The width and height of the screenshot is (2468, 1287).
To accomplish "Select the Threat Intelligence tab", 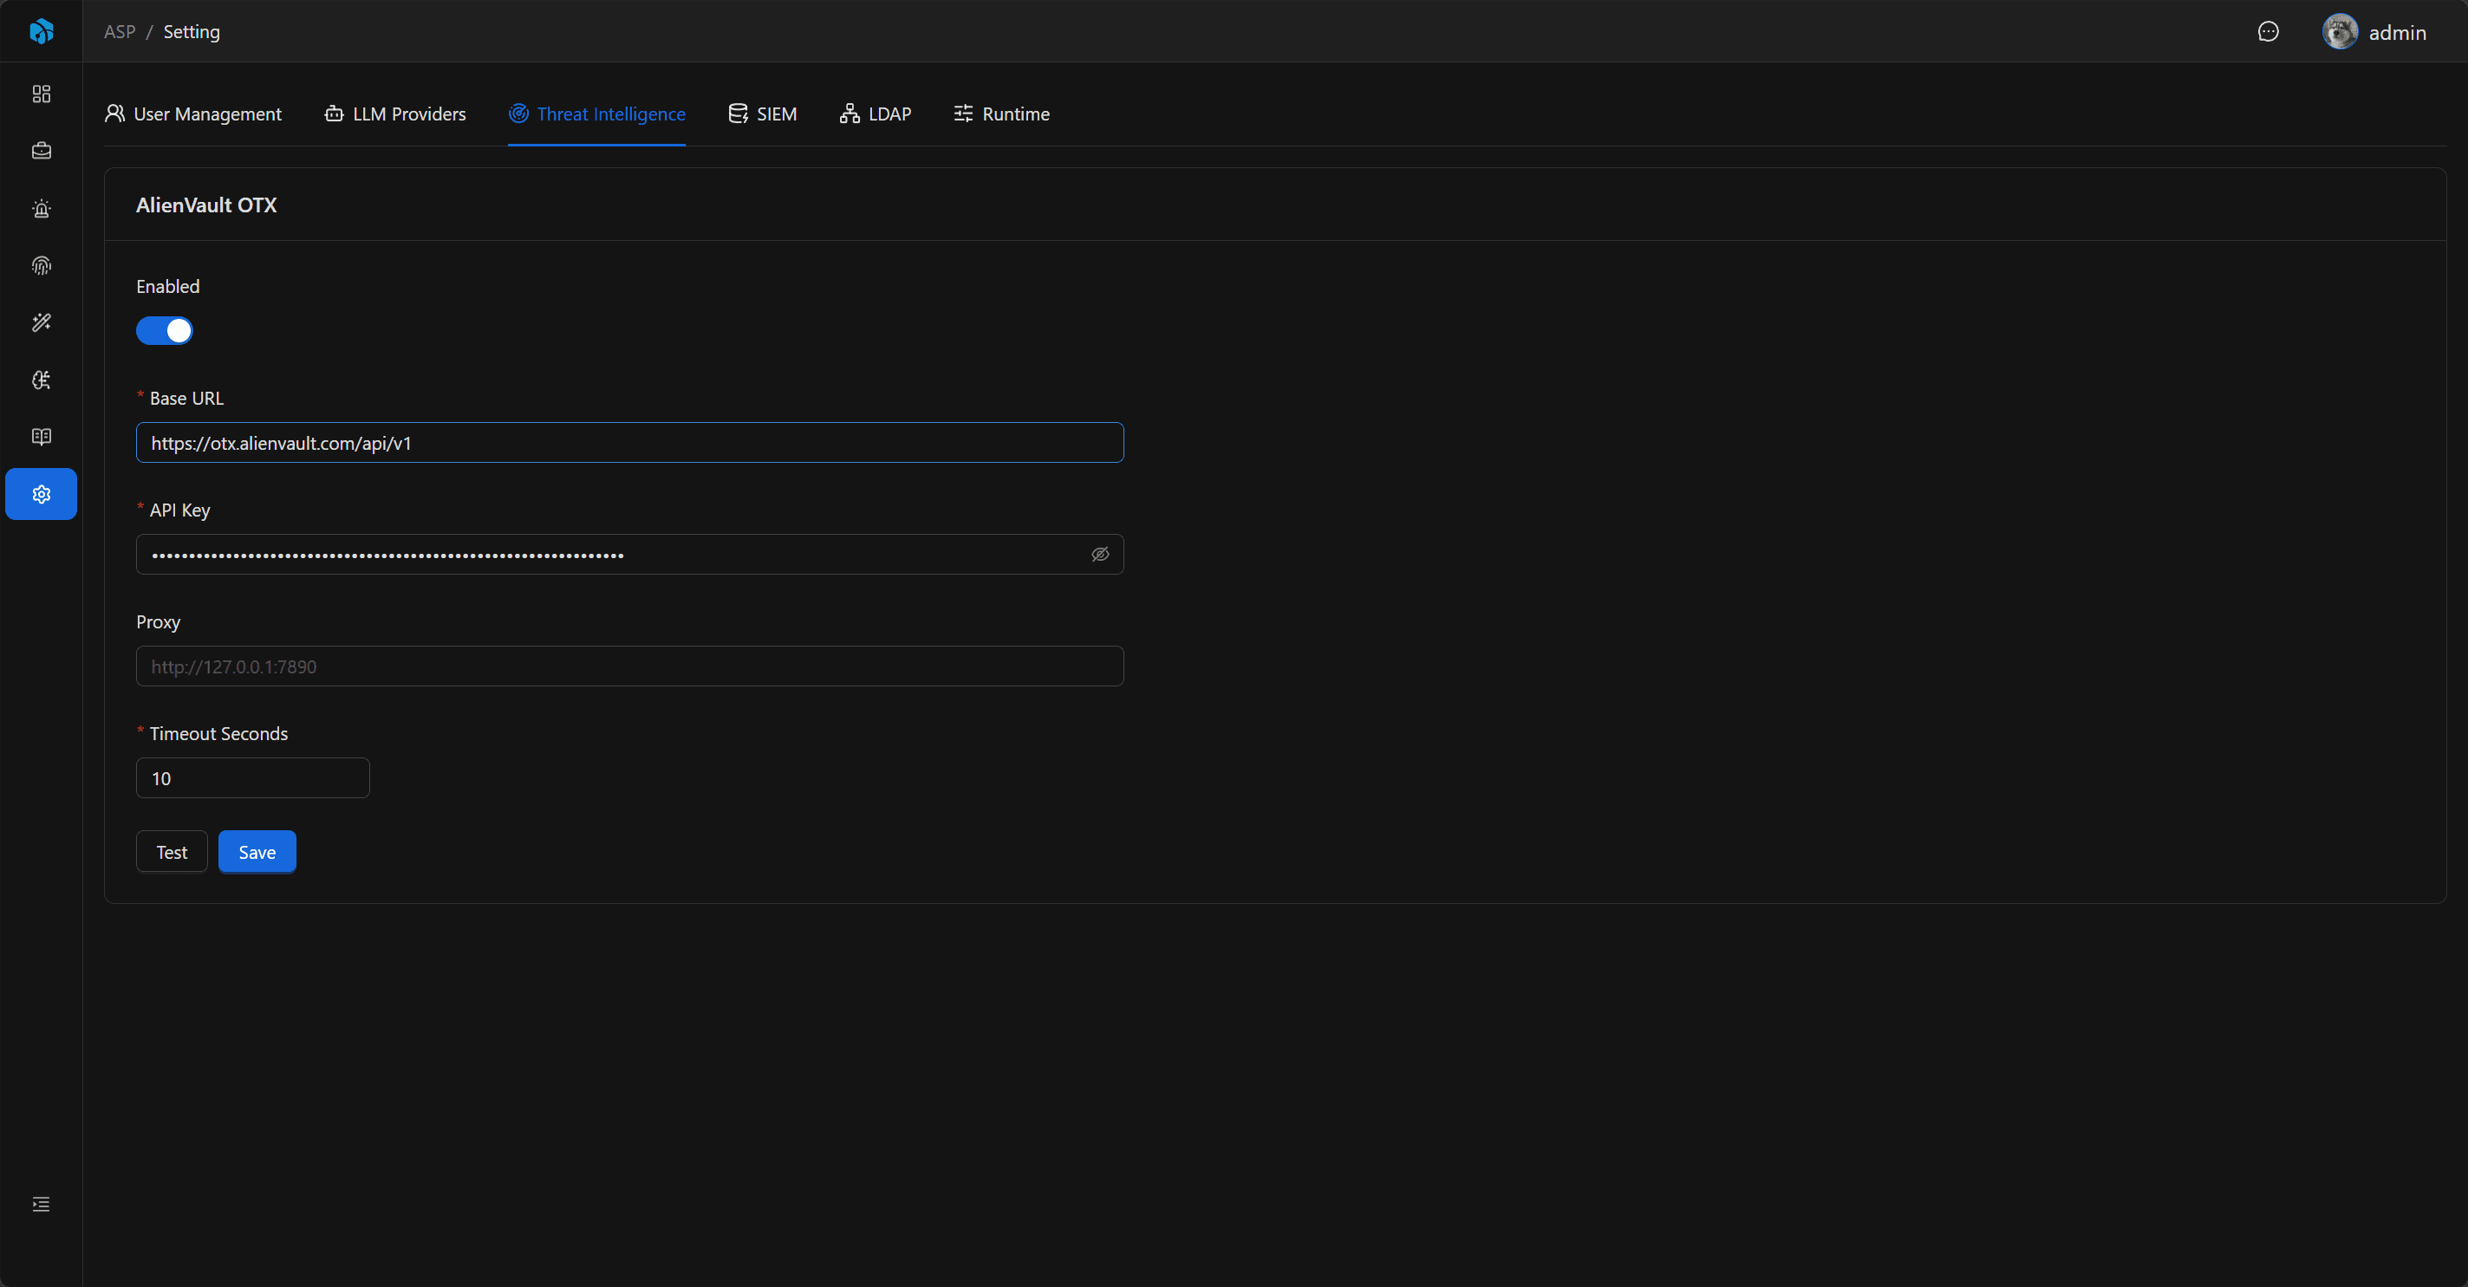I will (x=597, y=114).
